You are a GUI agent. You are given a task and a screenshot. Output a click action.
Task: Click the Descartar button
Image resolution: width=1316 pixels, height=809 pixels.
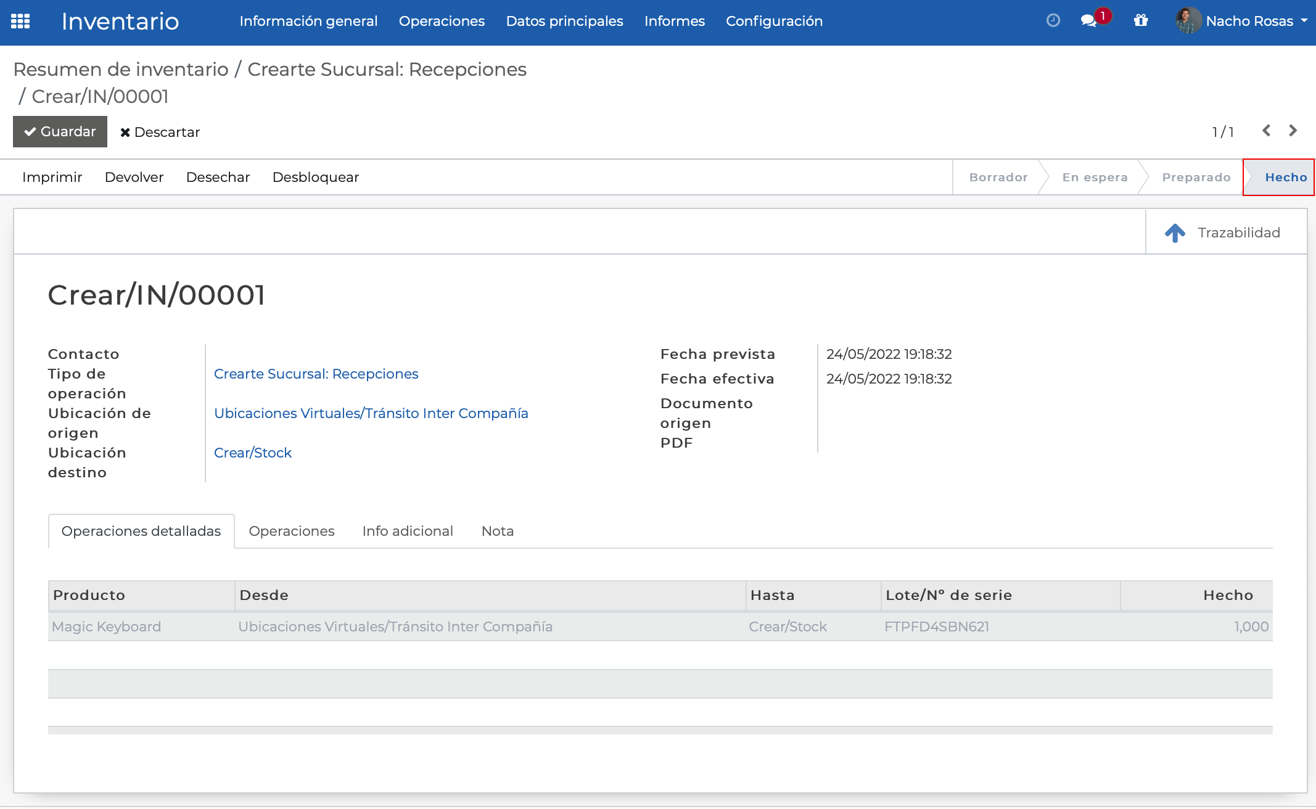(x=160, y=133)
